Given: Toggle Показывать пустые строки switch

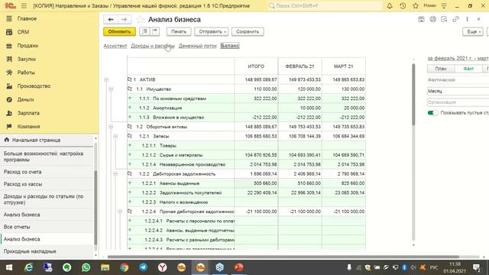Looking at the screenshot, I should (433, 113).
